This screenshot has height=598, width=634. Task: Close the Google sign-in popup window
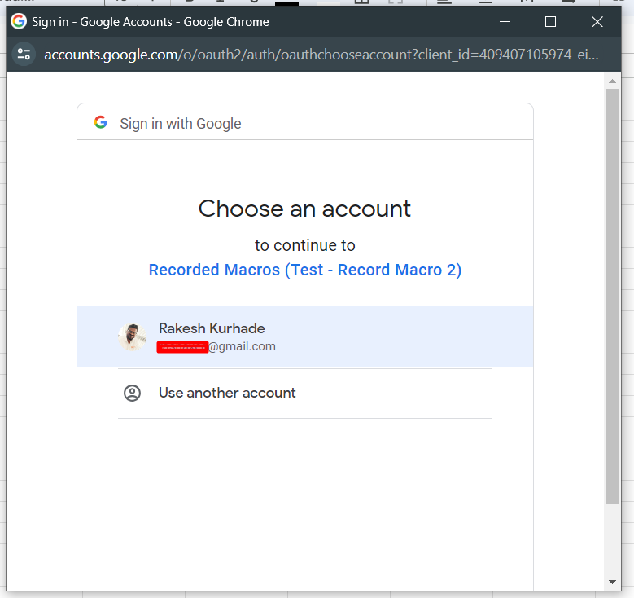597,21
